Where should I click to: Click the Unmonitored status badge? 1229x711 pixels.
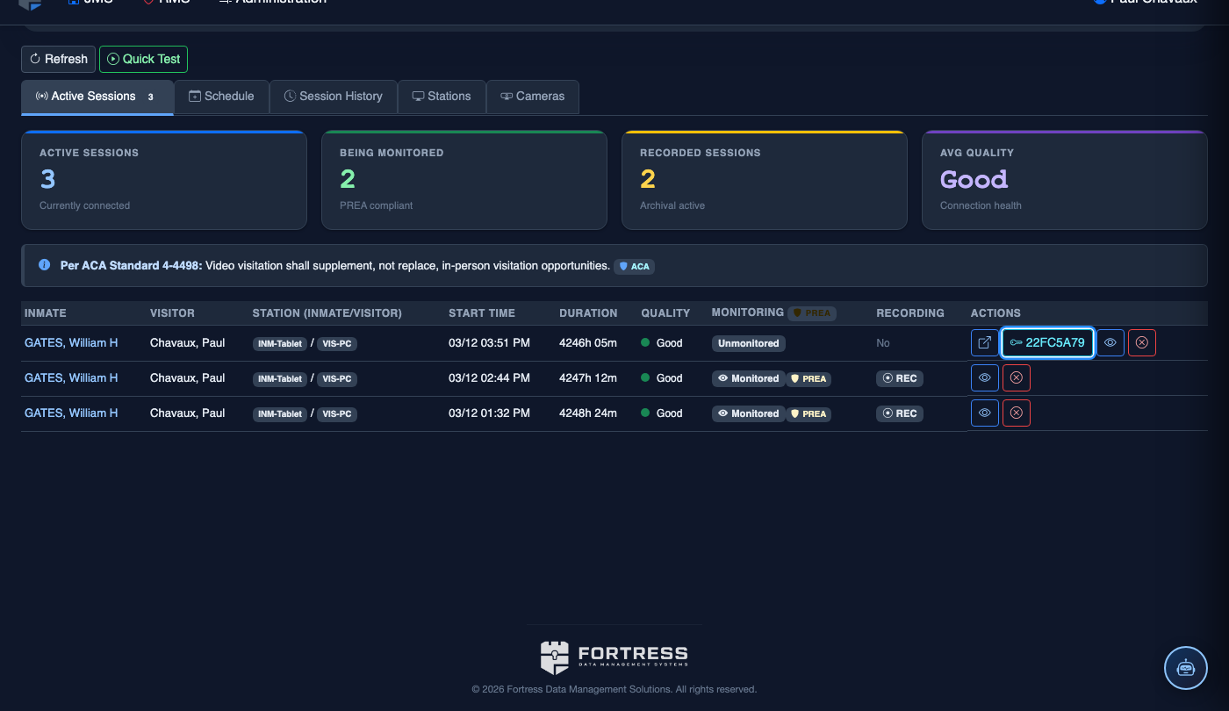(749, 343)
